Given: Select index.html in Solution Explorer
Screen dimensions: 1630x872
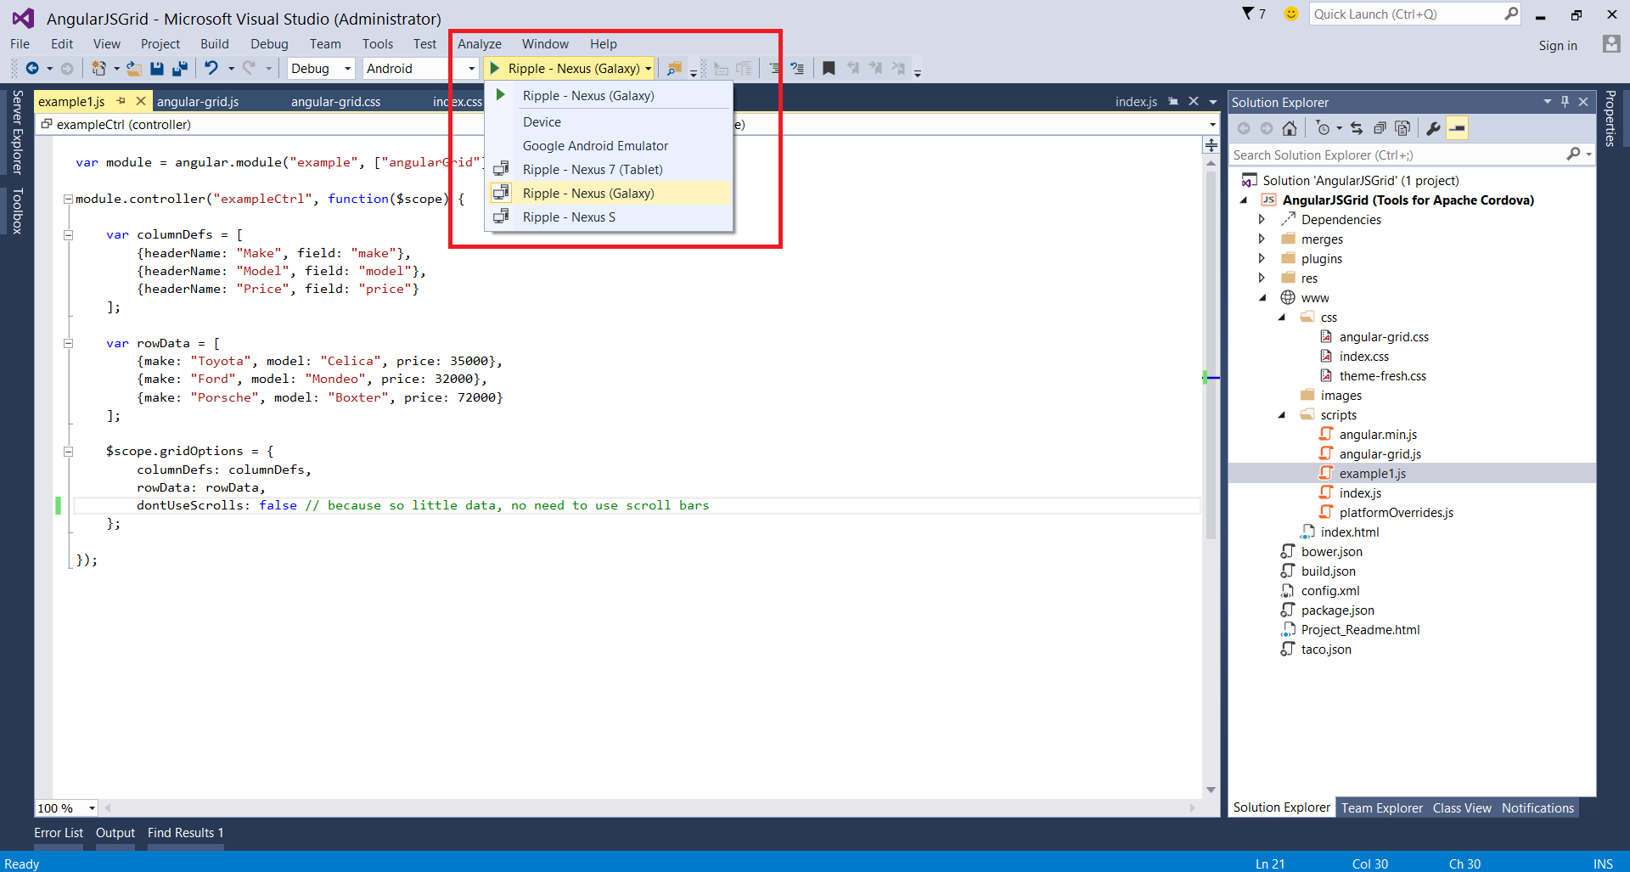Looking at the screenshot, I should 1350,532.
